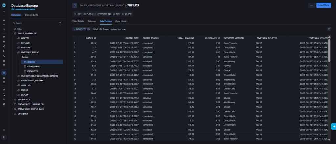
Task: Select the Databases tab
Action: (x=16, y=15)
